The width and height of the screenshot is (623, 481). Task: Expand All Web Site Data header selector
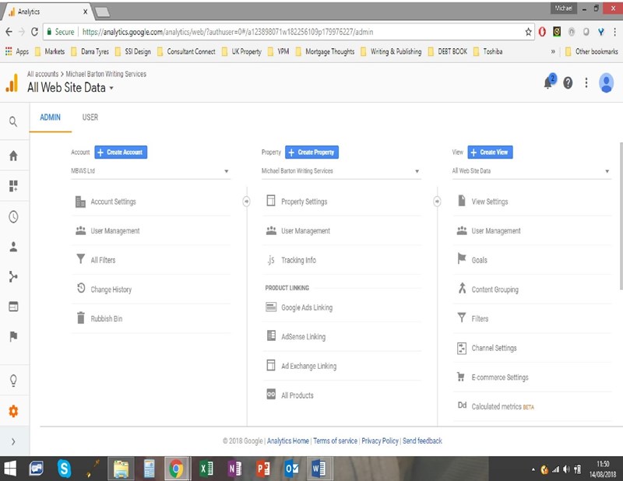point(70,87)
